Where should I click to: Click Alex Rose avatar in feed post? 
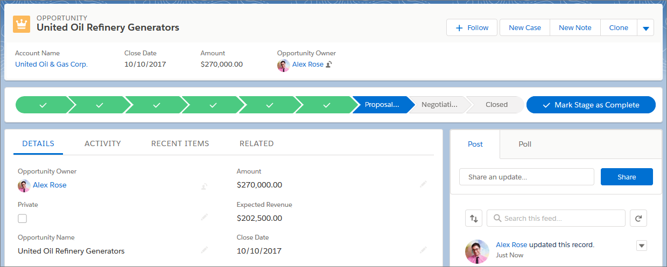(x=477, y=251)
